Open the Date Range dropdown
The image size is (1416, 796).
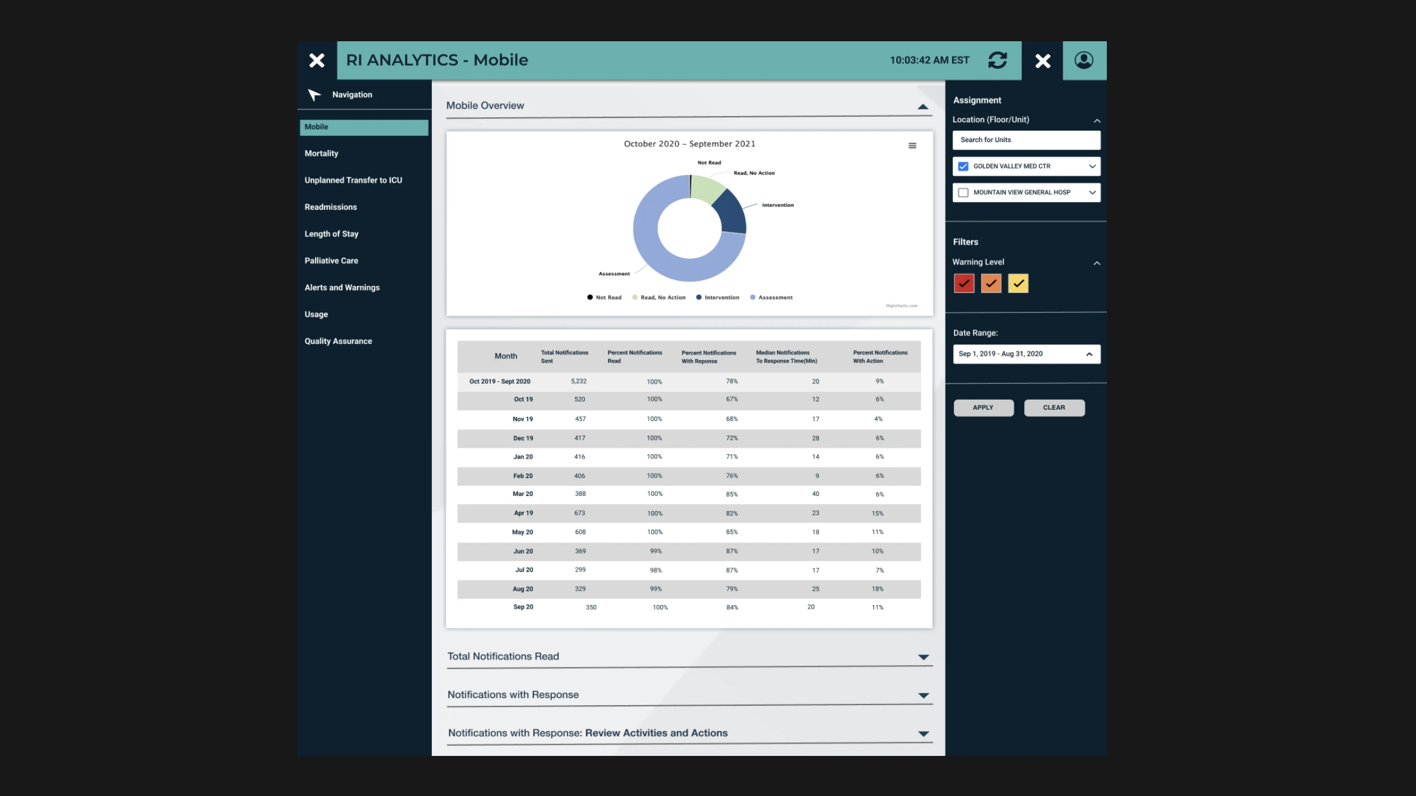pos(1027,354)
